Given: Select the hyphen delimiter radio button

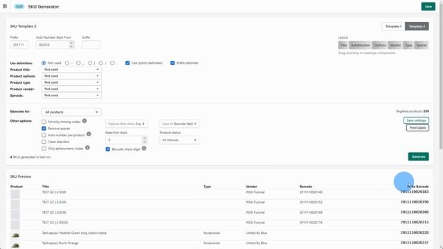Looking at the screenshot, I should [x=67, y=63].
